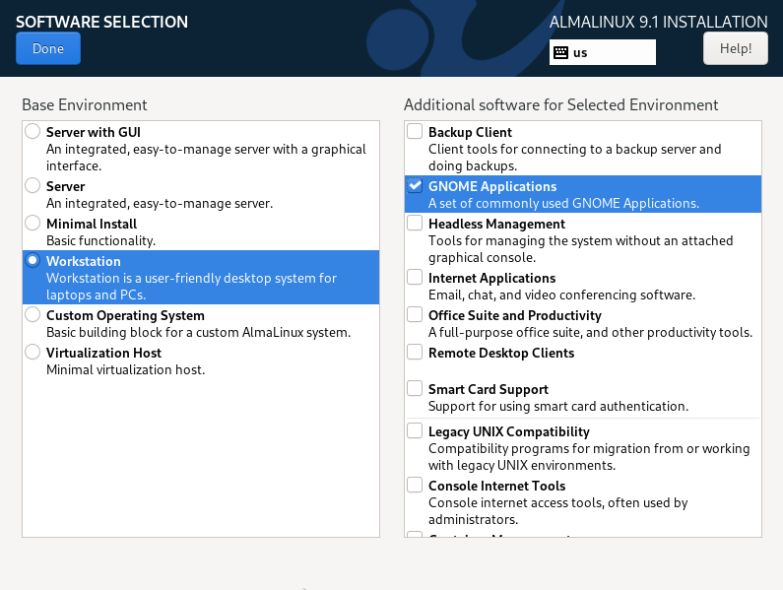Check Office Suite and Productivity box
783x590 pixels.
point(415,315)
